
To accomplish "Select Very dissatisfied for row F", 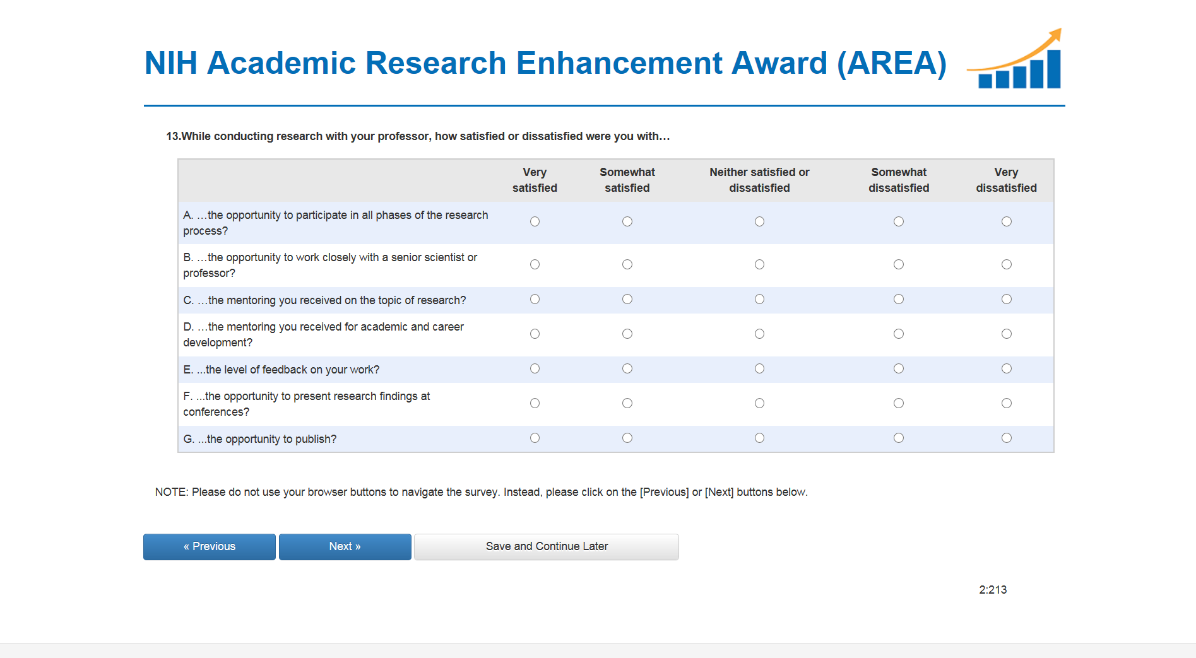I will click(1006, 403).
